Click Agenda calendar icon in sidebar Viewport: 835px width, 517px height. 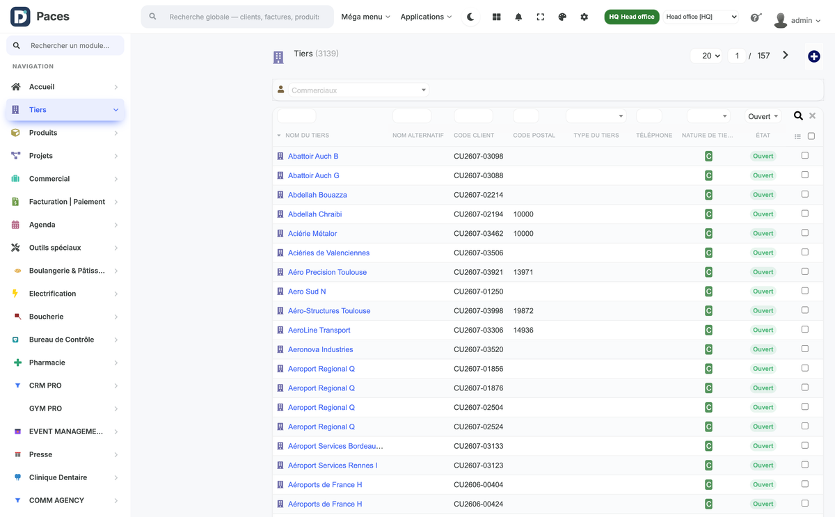pyautogui.click(x=15, y=225)
